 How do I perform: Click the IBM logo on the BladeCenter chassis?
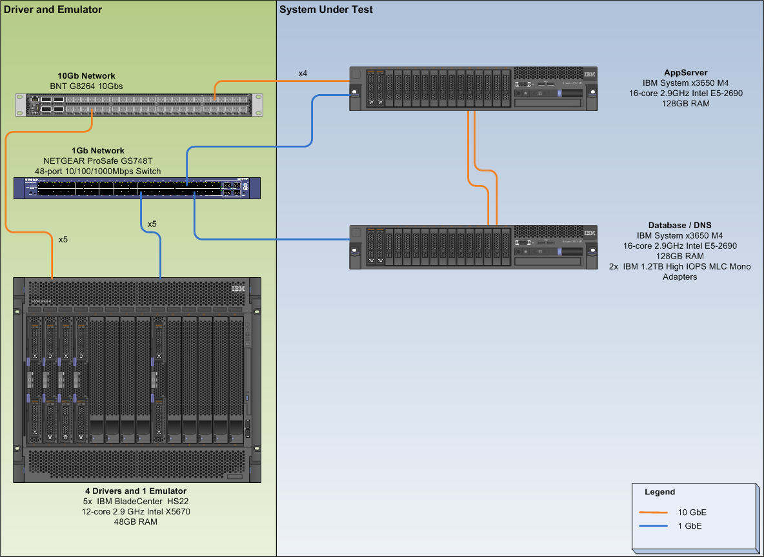point(238,289)
